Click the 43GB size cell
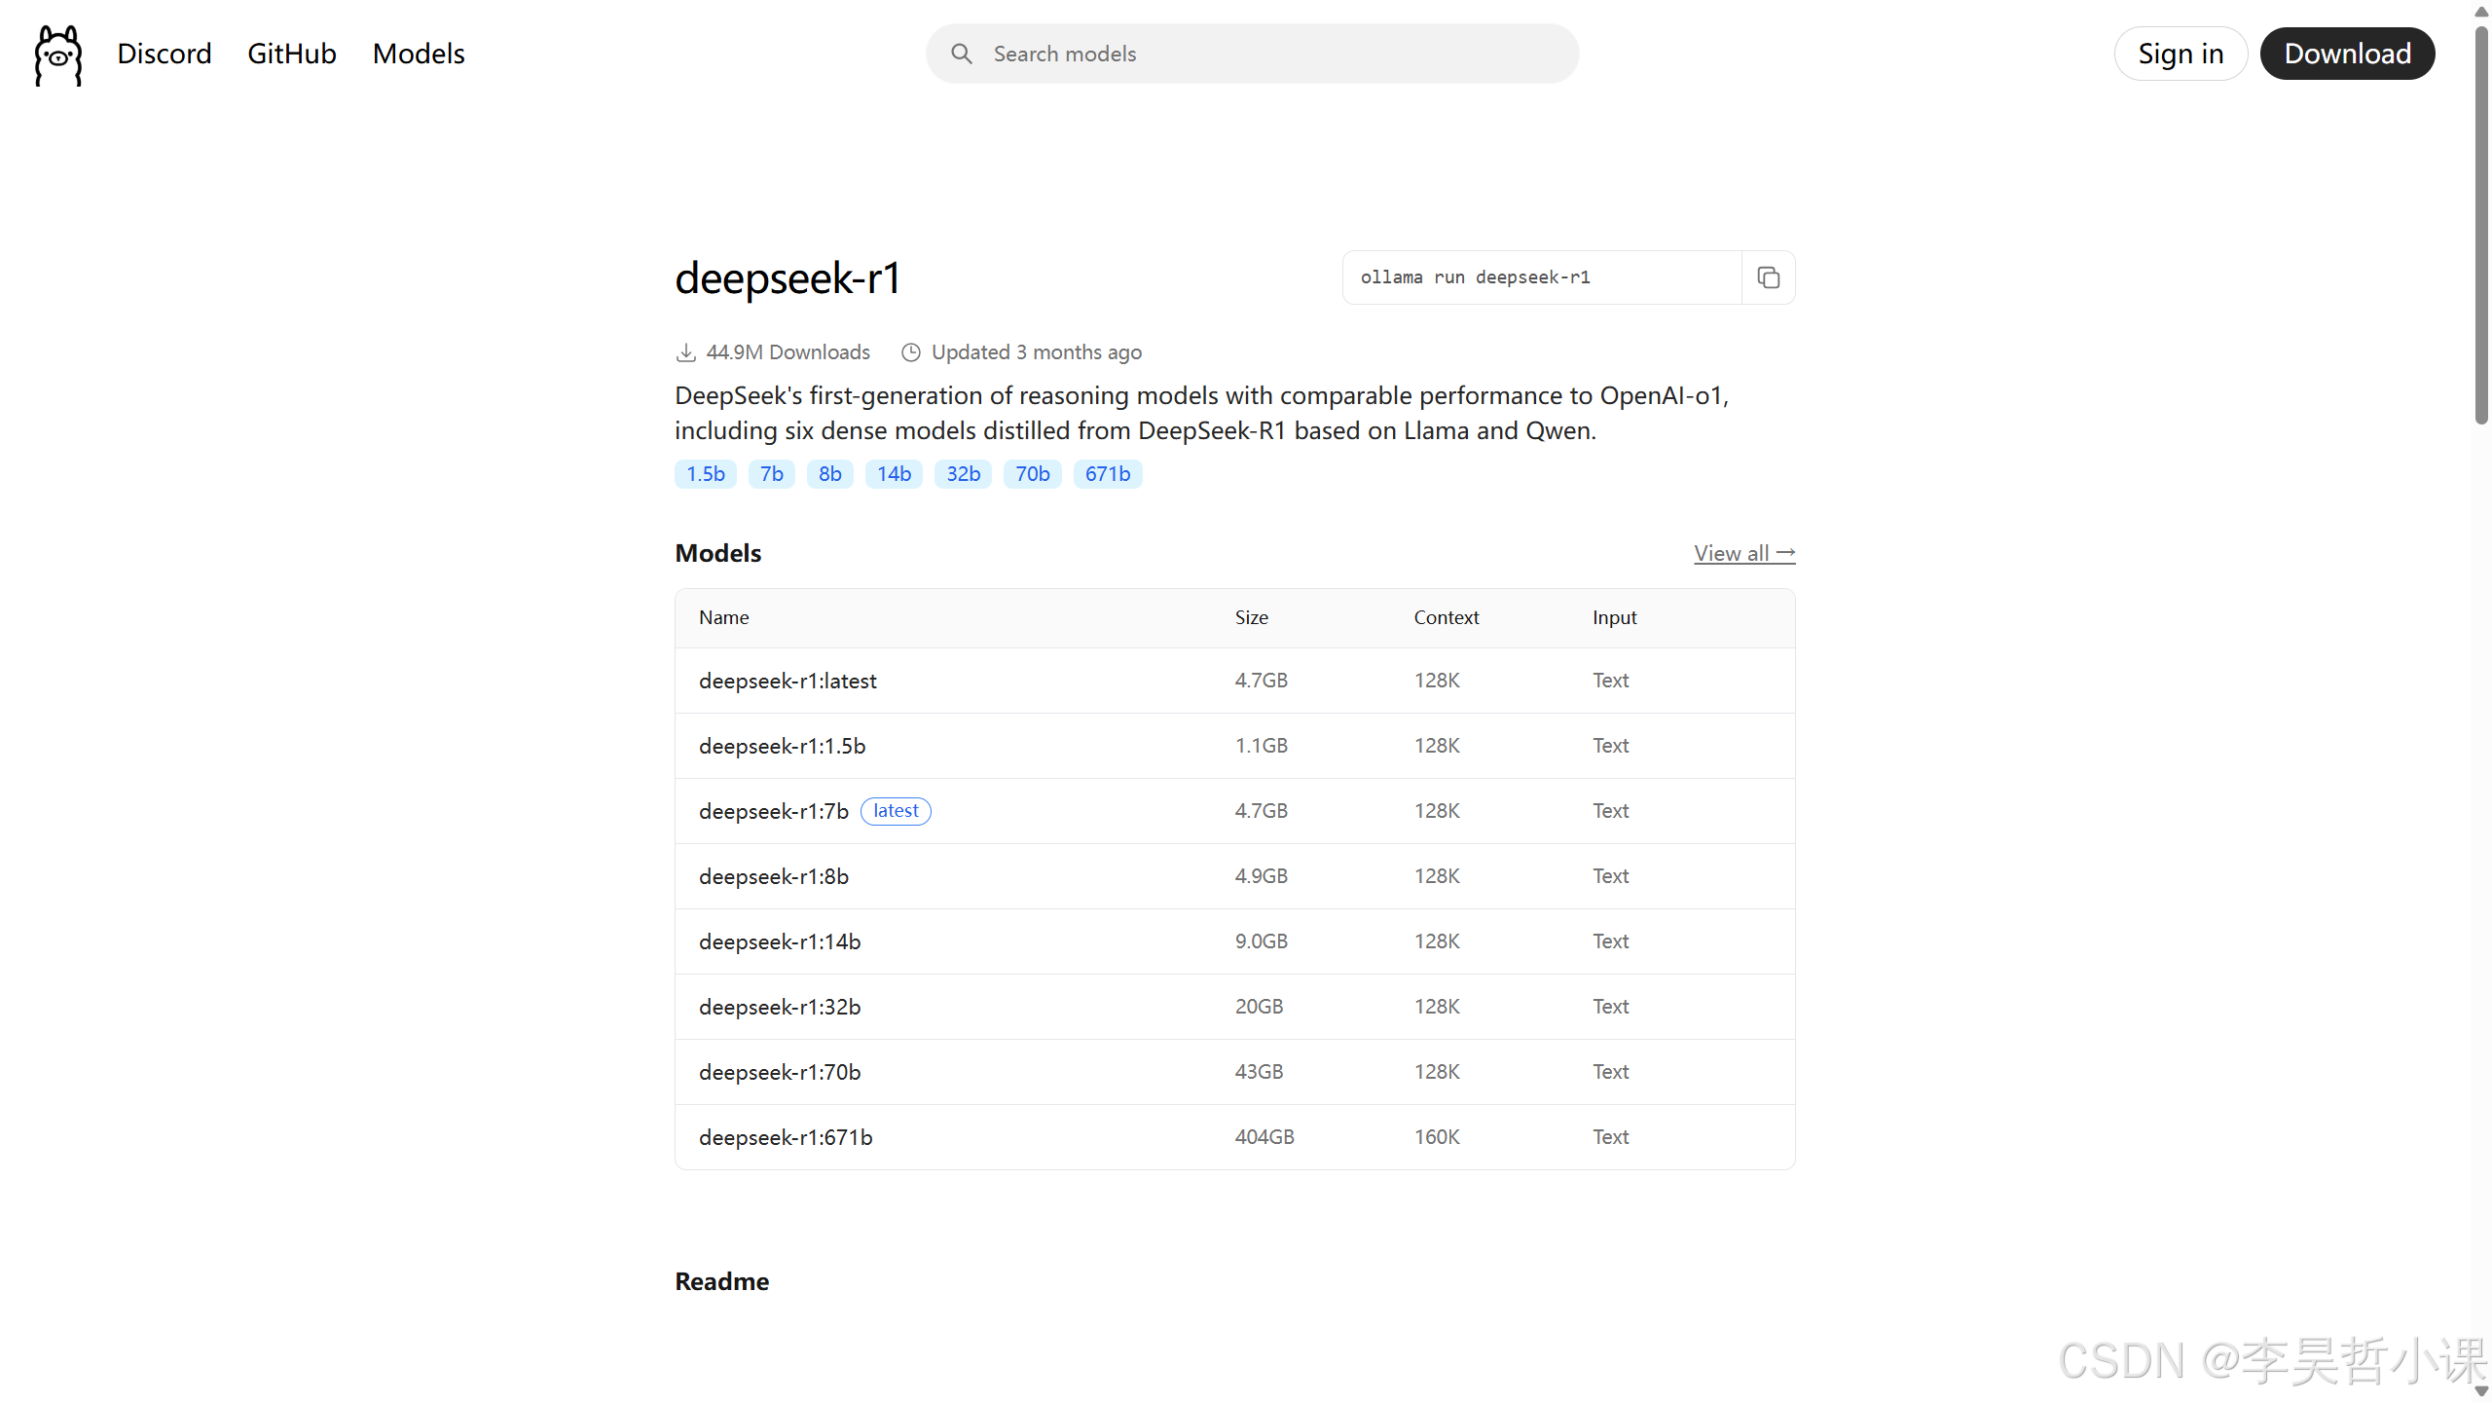2492x1402 pixels. [1259, 1072]
